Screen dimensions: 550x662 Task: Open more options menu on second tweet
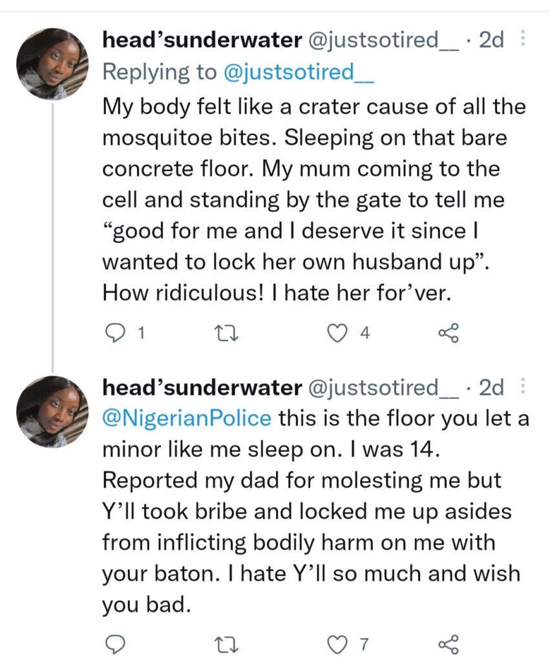[523, 387]
